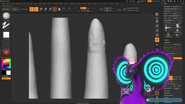Click the Scroll canvas icon

(157, 21)
